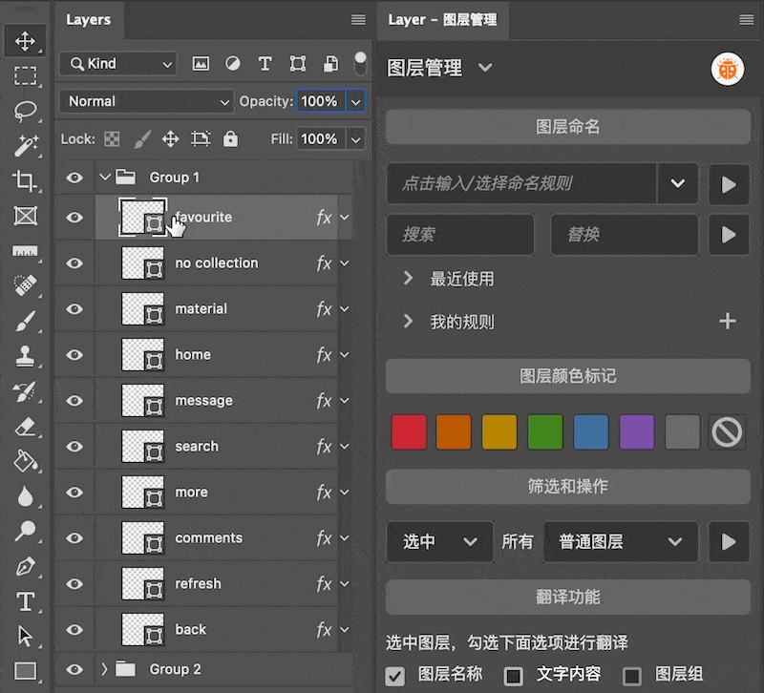Select the Clone Stamp tool
The width and height of the screenshot is (764, 693).
pos(25,356)
